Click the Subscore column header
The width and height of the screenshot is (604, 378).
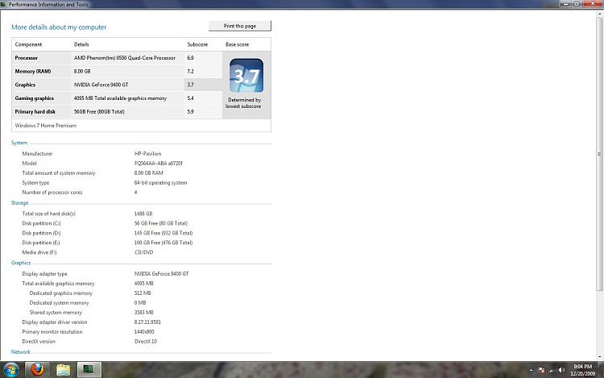pos(197,44)
